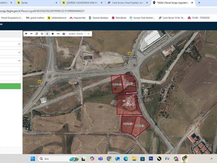
Task: Click the second text input below dropdowns
Action: (10, 77)
